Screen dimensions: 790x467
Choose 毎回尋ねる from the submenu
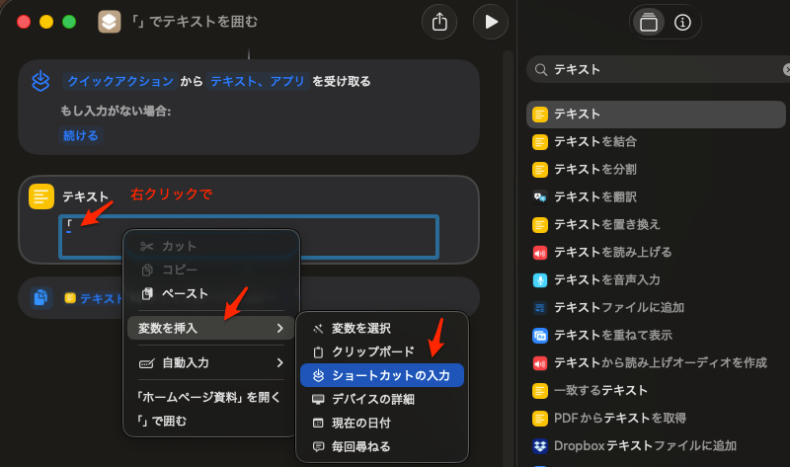(382, 447)
